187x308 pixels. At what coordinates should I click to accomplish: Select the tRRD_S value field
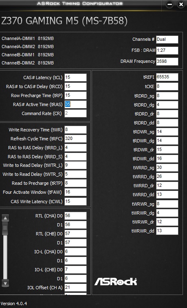click(x=75, y=157)
